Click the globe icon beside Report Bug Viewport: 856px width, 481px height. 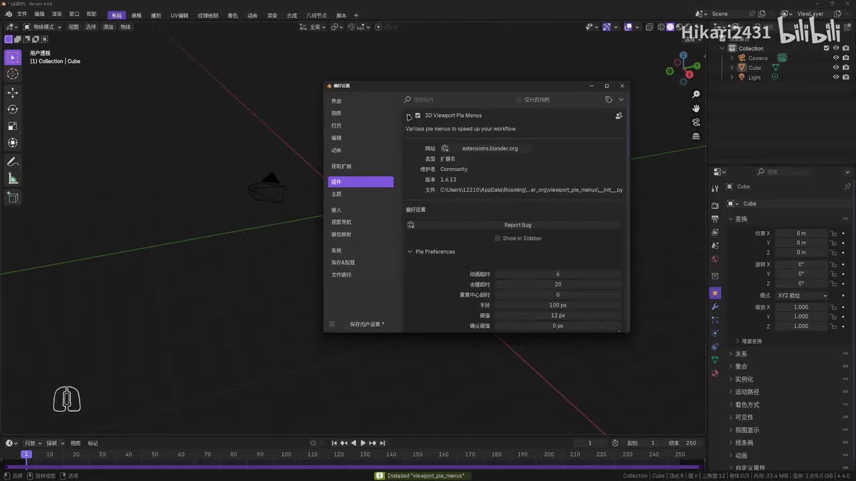click(x=411, y=225)
